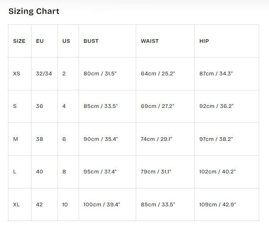Click the 32/34 EU size cell

[44, 74]
